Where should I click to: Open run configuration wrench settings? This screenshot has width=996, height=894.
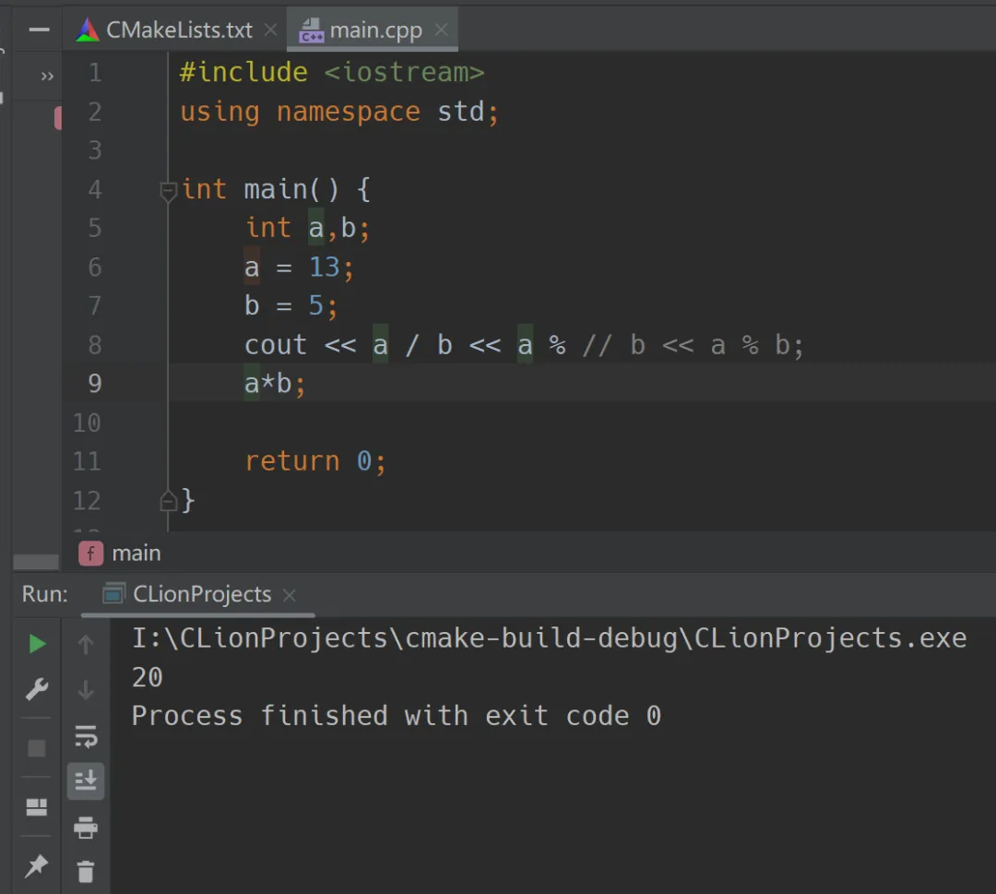point(37,689)
